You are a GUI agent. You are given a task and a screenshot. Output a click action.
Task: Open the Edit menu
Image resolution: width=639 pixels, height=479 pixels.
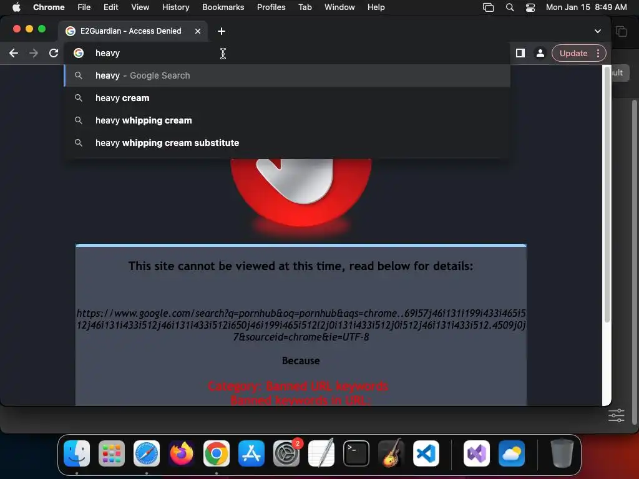pyautogui.click(x=110, y=7)
